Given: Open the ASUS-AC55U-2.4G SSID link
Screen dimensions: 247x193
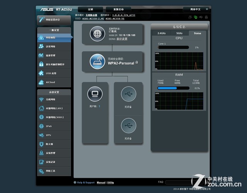Looking at the screenshot, I should 93,18.
